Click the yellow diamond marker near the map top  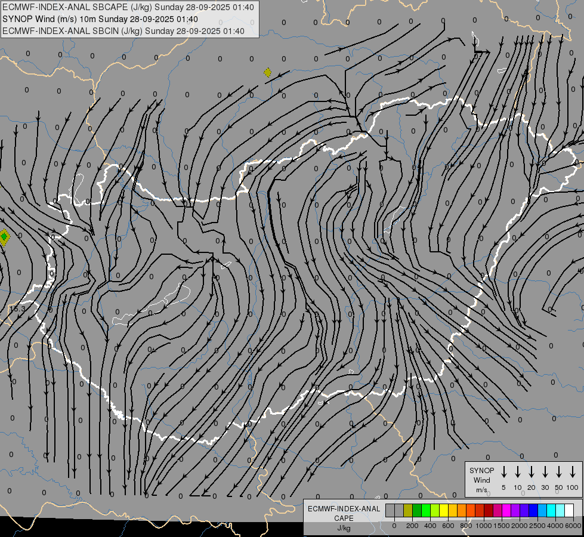coord(267,72)
